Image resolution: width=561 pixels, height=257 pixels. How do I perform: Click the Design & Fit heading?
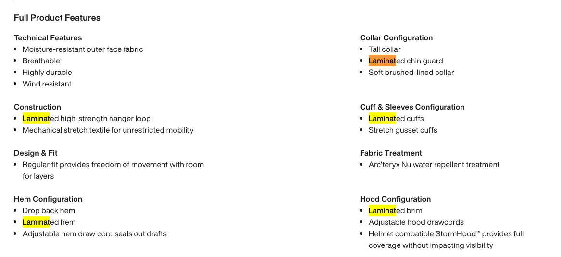(36, 153)
